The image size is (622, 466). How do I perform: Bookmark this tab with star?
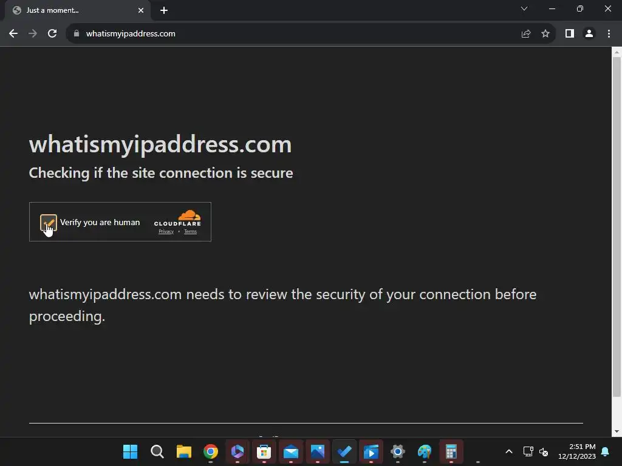tap(545, 34)
